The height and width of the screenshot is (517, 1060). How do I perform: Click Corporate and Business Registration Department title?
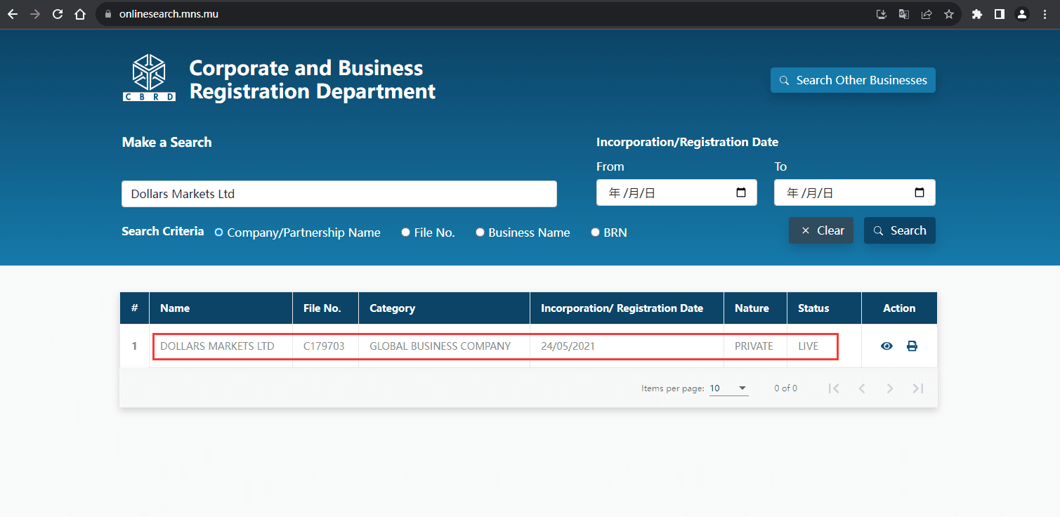[x=313, y=79]
